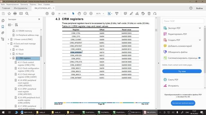Go to next page arrow icon
206x115 pixels.
coord(53,13)
